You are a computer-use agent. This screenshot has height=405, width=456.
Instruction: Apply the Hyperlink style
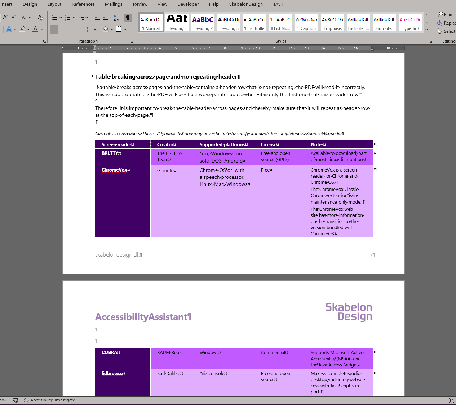pyautogui.click(x=411, y=23)
